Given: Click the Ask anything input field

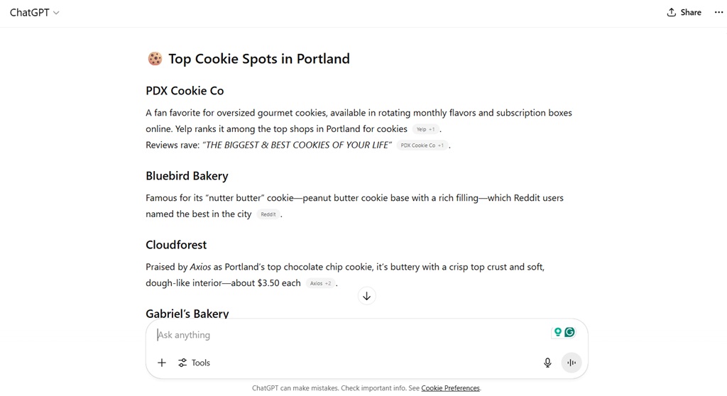Looking at the screenshot, I should click(348, 335).
